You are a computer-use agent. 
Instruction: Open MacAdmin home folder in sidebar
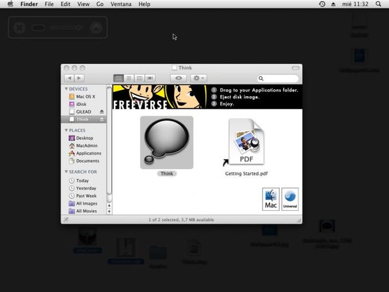[84, 145]
